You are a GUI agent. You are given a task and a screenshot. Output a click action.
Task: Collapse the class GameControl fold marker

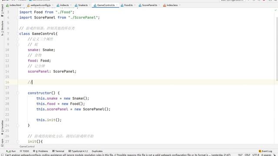pos(18,34)
